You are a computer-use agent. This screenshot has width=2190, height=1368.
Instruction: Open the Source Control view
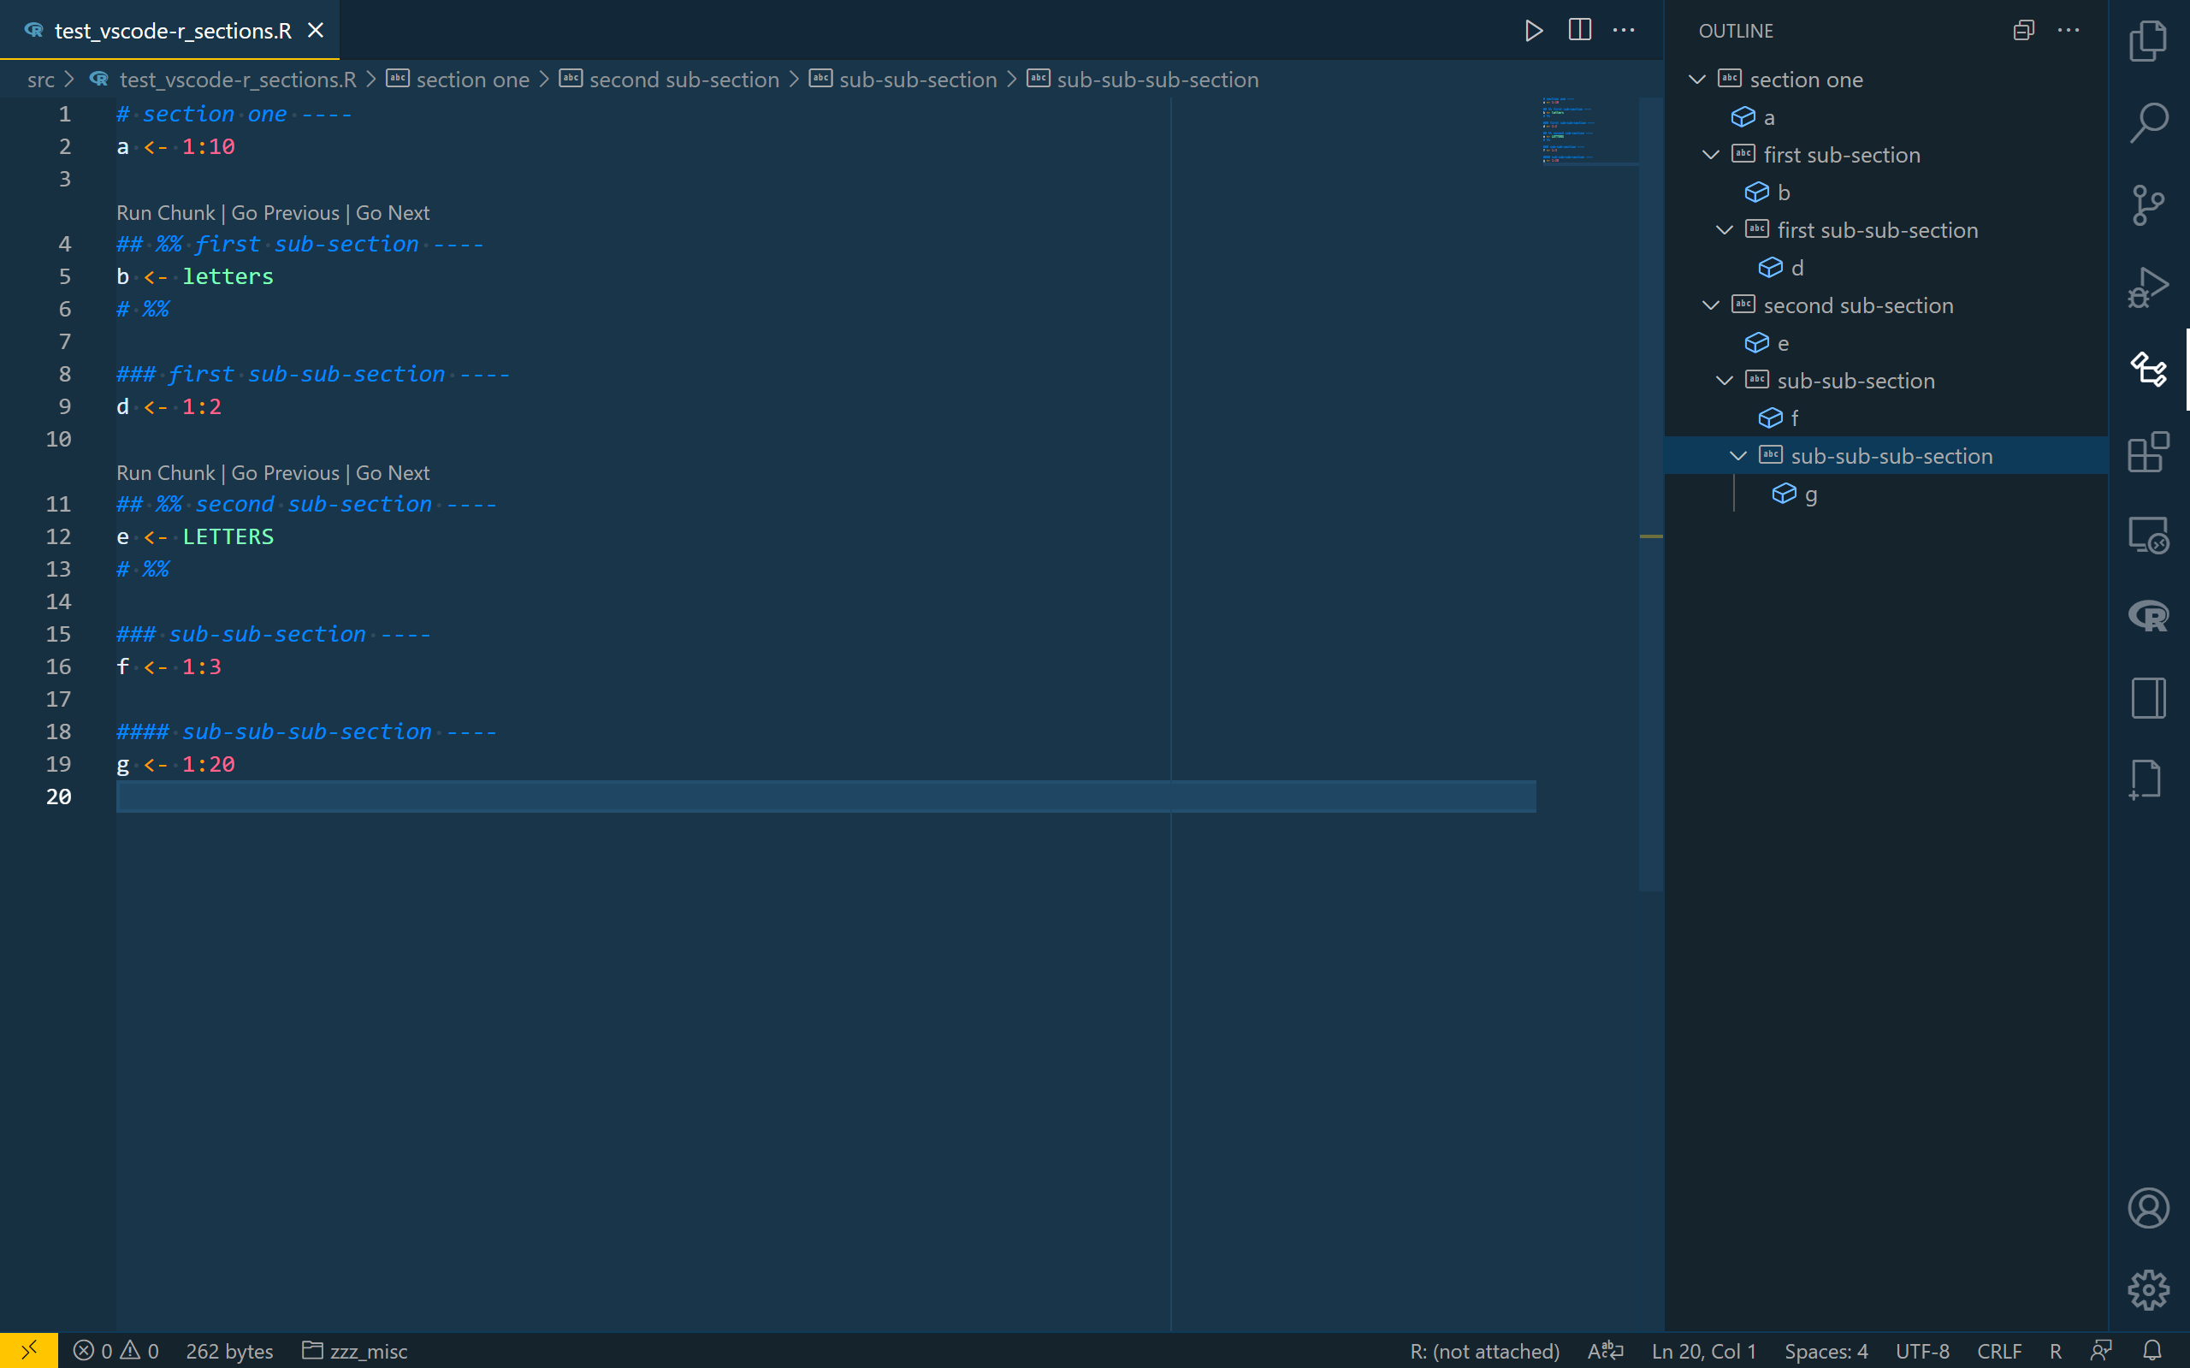pyautogui.click(x=2147, y=204)
